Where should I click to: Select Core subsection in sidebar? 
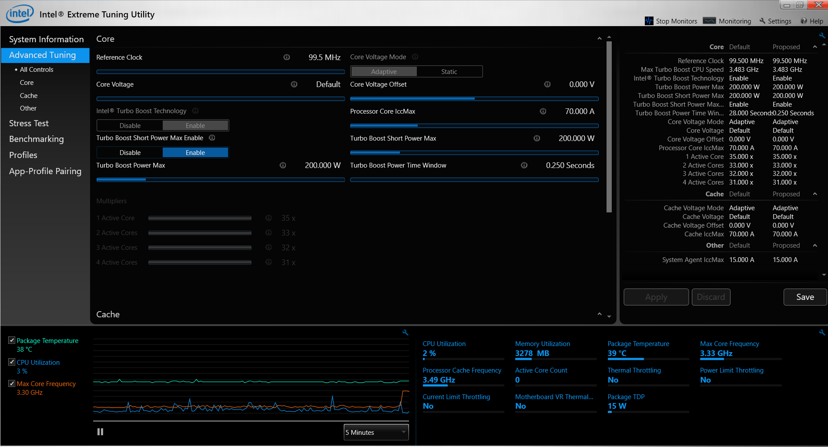(27, 83)
